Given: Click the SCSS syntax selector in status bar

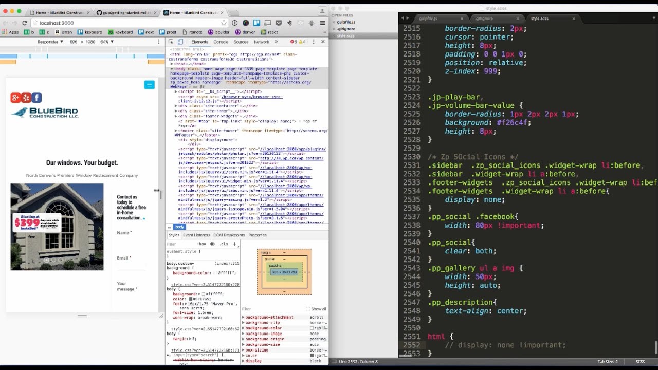Looking at the screenshot, I should click(x=641, y=362).
